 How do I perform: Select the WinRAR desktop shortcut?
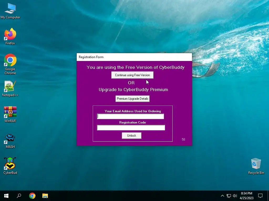point(10,114)
